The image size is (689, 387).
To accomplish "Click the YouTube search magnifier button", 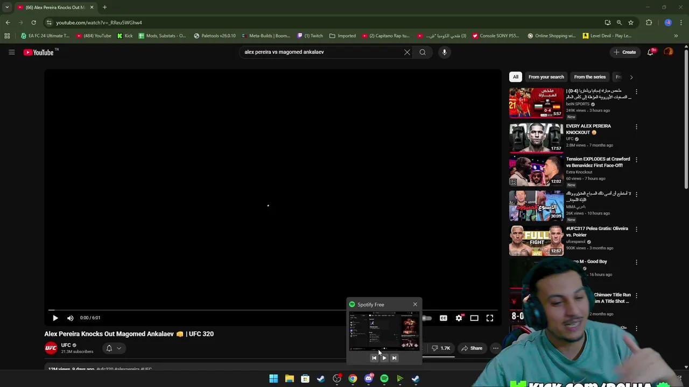I will click(423, 52).
